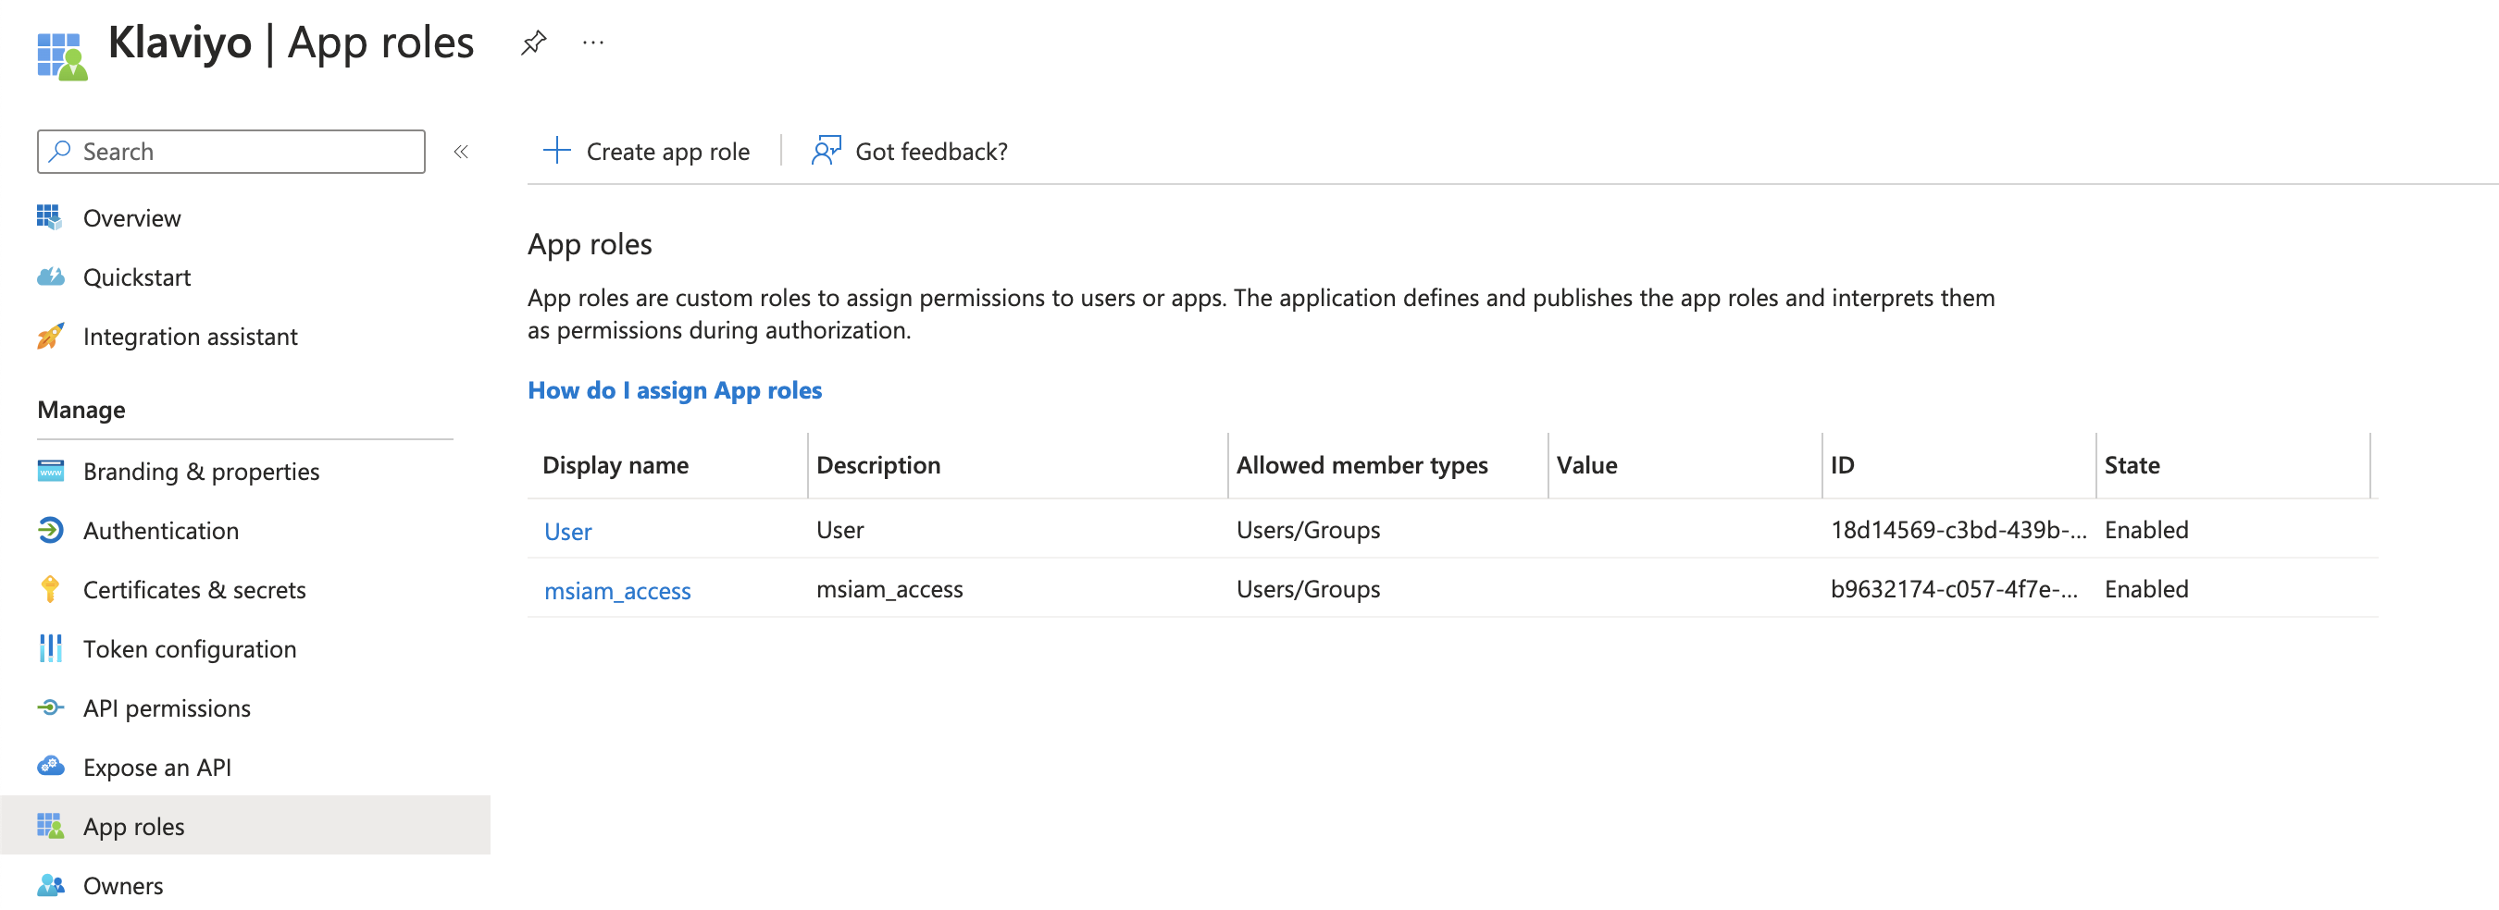This screenshot has height=910, width=2499.
Task: Collapse the left navigation pane
Action: click(463, 151)
